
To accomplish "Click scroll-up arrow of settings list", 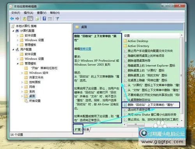I will click(182, 35).
